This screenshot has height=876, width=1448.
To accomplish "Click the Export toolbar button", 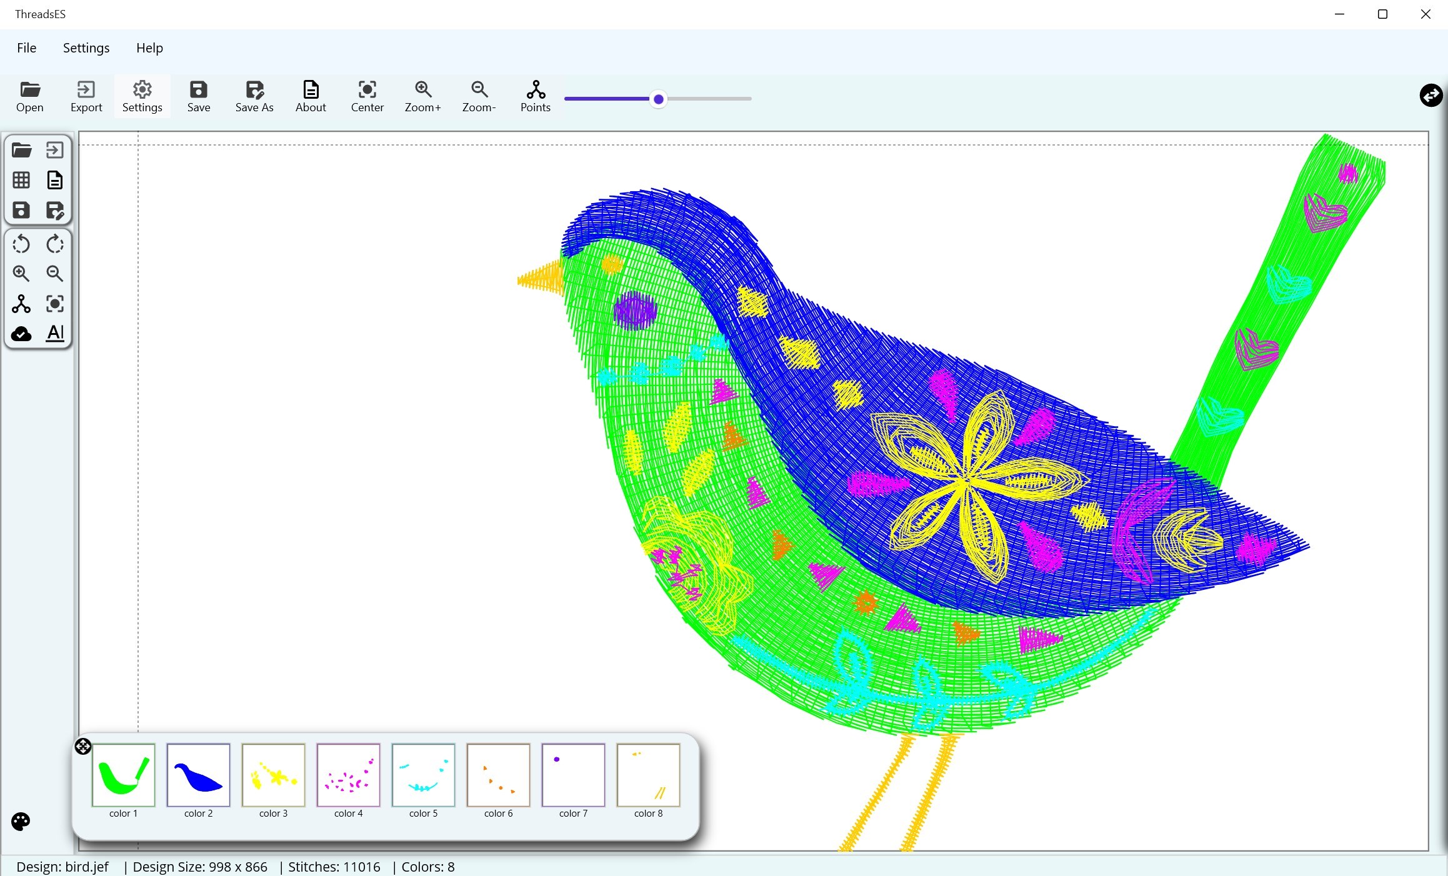I will click(86, 97).
